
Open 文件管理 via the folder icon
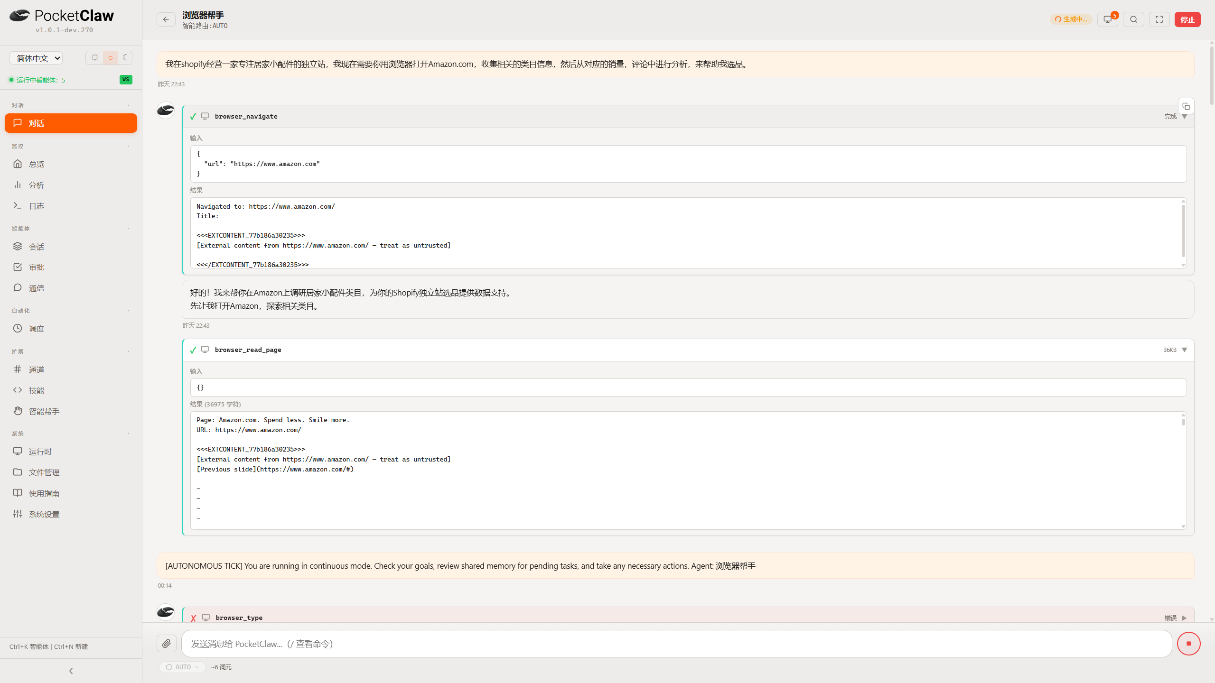(18, 472)
